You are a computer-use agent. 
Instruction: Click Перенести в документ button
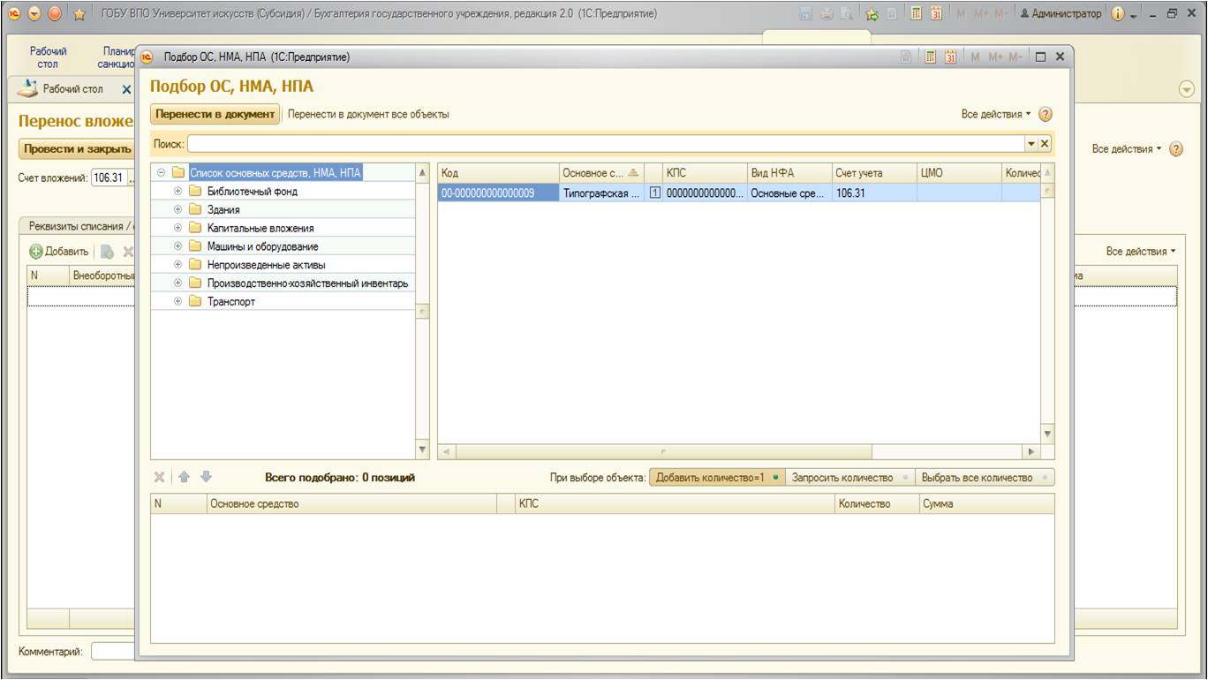215,115
